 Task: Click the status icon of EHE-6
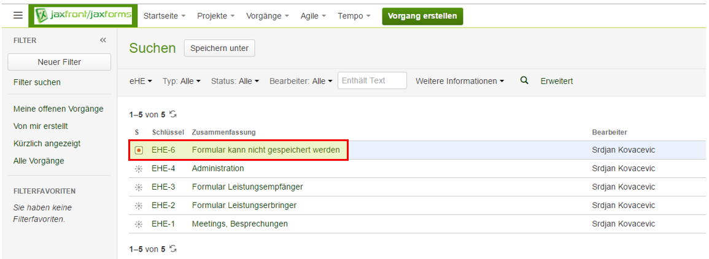pyautogui.click(x=139, y=150)
